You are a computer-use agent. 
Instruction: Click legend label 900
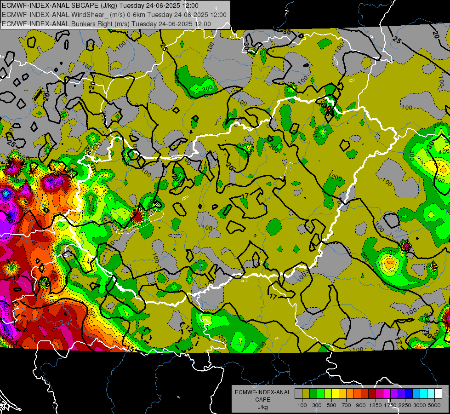361,405
